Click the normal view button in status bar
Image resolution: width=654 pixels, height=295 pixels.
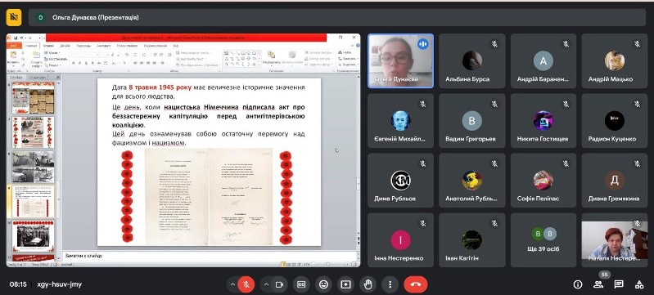[x=284, y=264]
